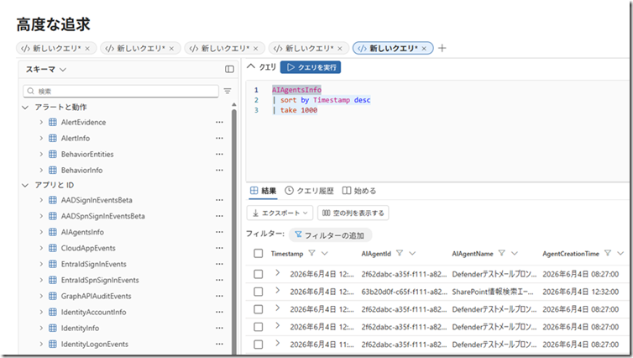
Task: Collapse the アプリと ID schema section
Action: [25, 185]
